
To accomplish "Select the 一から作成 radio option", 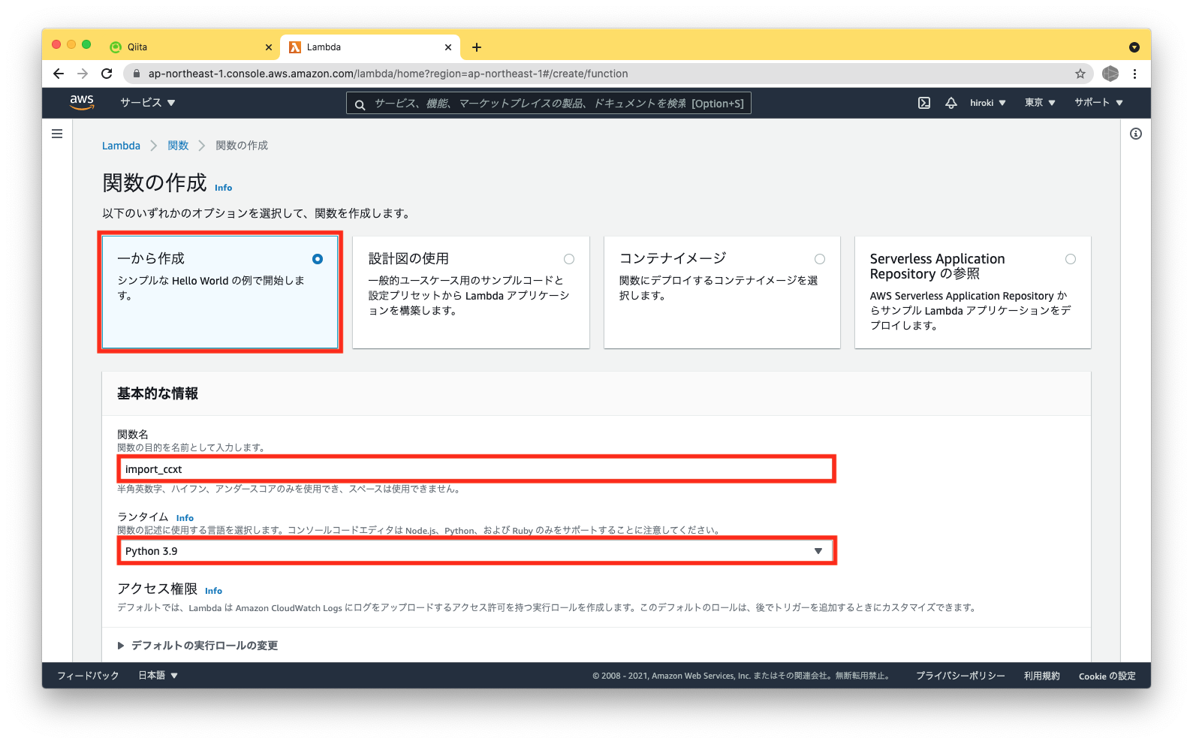I will tap(318, 259).
